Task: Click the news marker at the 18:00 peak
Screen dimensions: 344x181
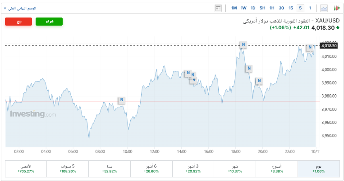Action: 243,44
